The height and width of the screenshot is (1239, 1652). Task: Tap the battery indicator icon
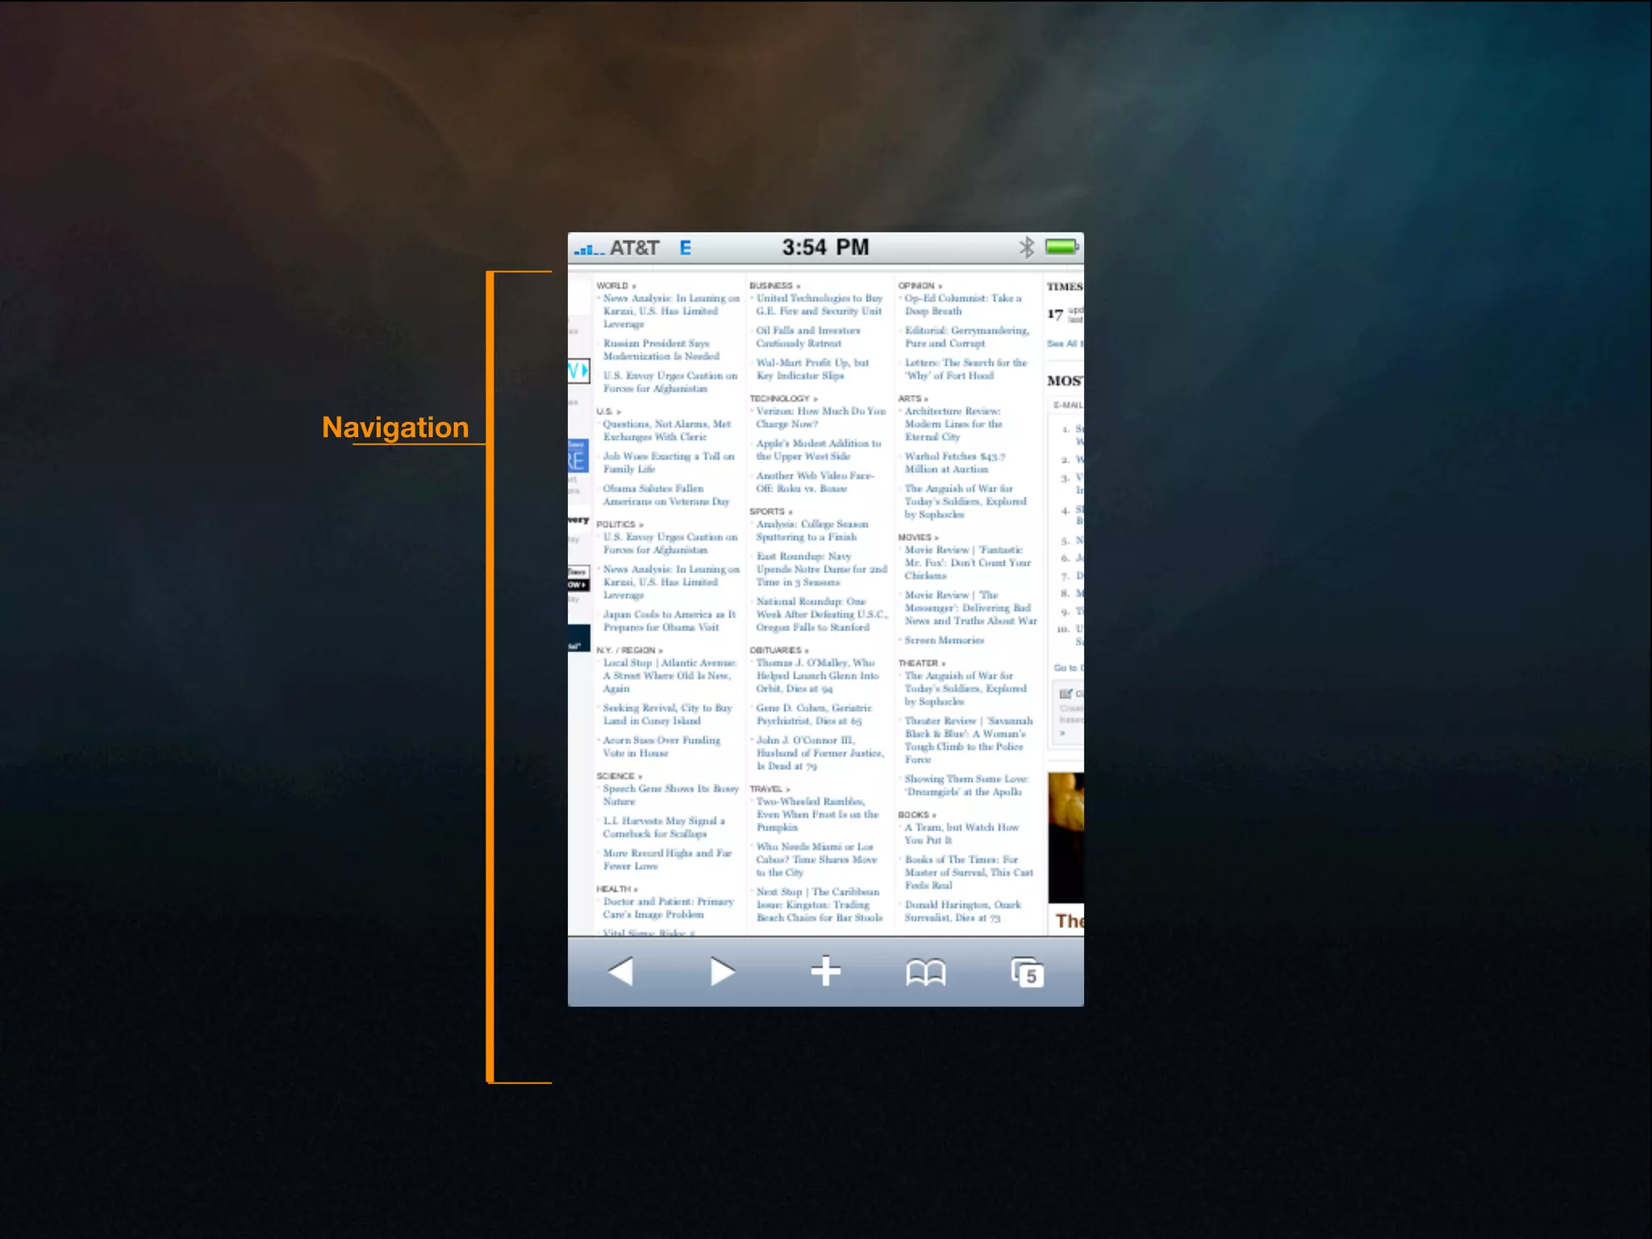tap(1062, 247)
